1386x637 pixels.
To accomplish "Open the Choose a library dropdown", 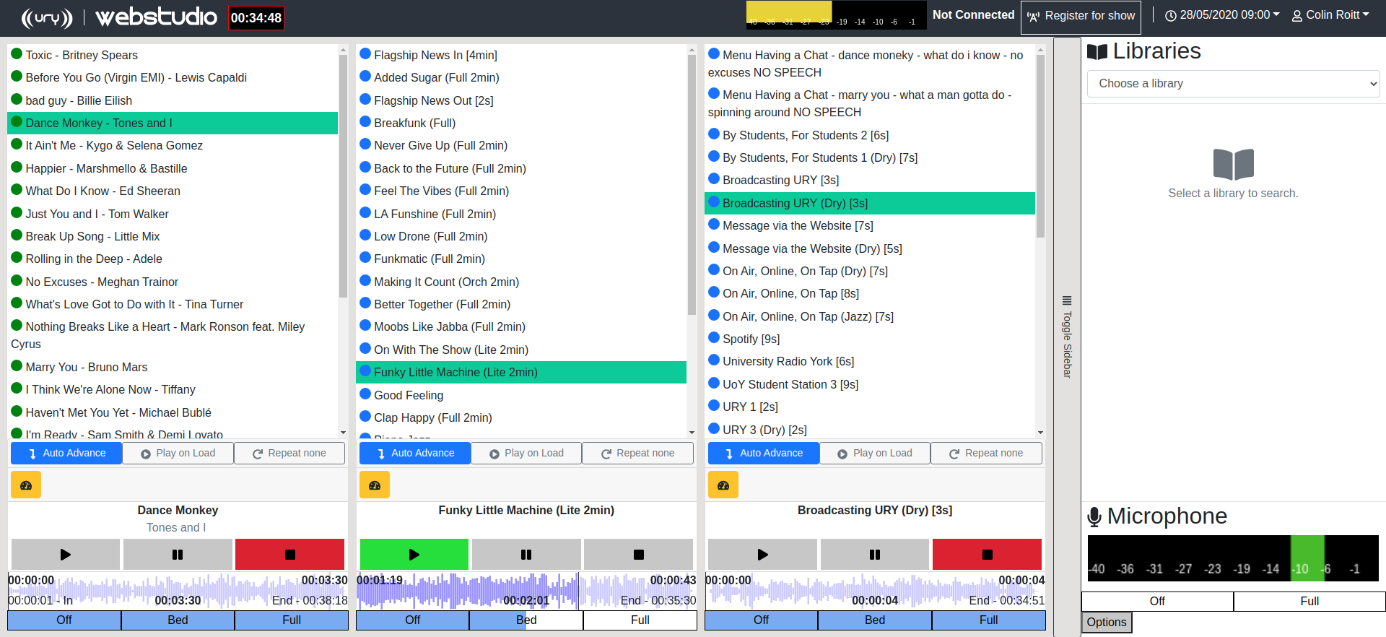I will (1233, 84).
